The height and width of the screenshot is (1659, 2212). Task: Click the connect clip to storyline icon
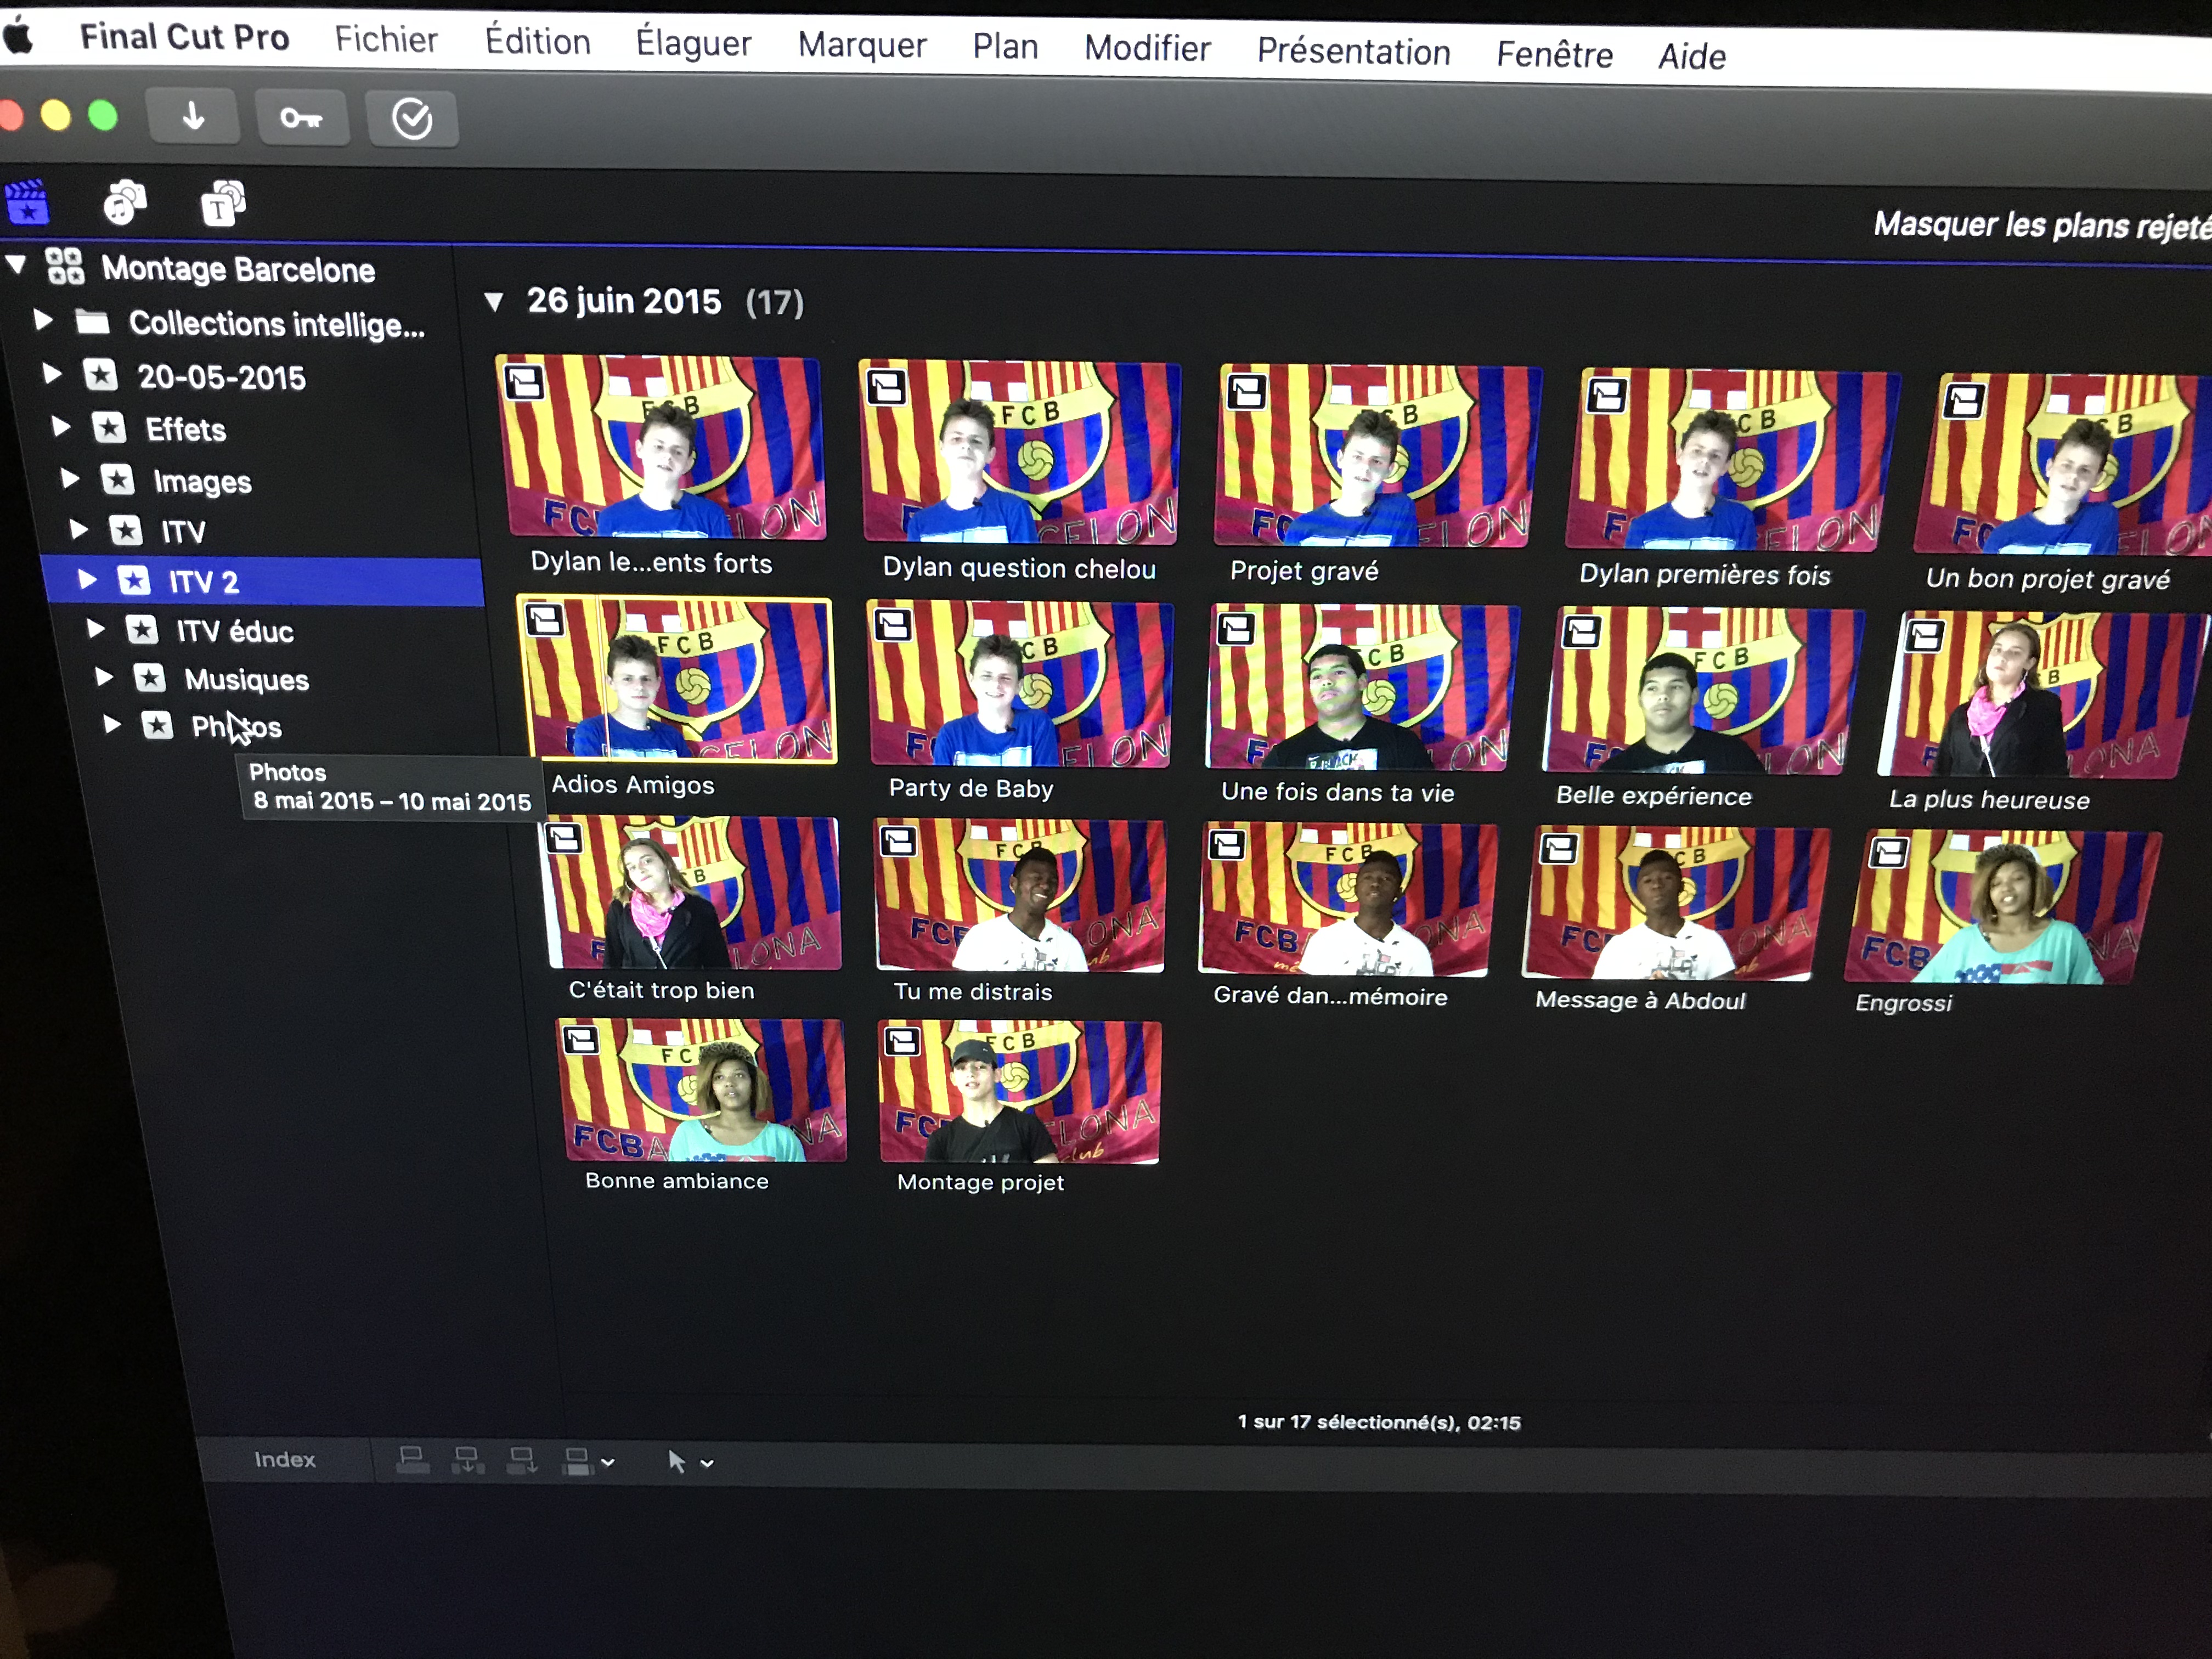(412, 1461)
